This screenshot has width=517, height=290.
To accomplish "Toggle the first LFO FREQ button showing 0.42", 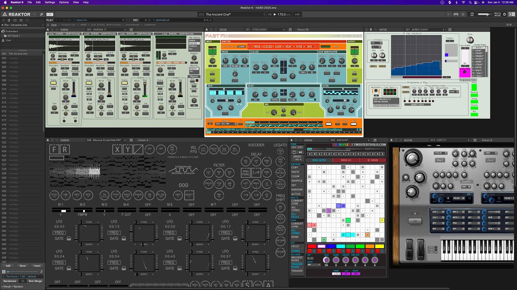I will tap(59, 233).
